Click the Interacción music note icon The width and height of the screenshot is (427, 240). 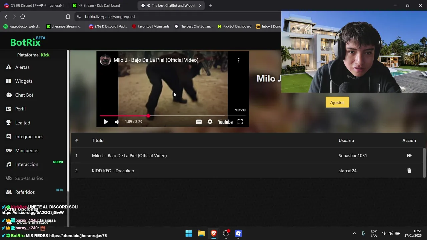click(x=9, y=164)
